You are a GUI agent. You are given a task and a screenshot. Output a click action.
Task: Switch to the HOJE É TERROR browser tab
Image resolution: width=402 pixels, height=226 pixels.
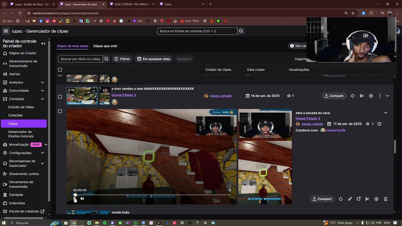click(131, 4)
